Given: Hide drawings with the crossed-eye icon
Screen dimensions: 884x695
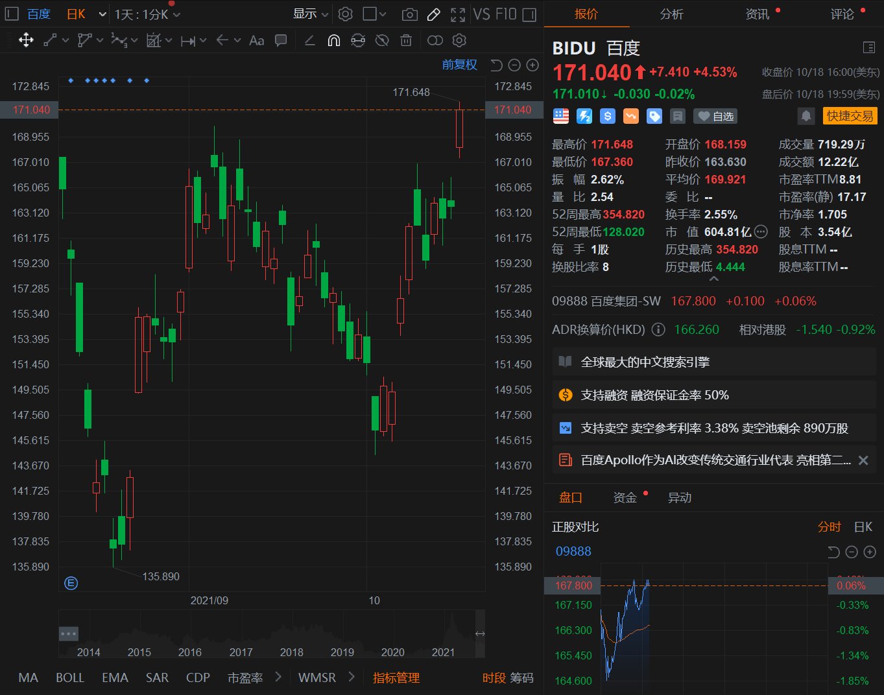Looking at the screenshot, I should 382,40.
